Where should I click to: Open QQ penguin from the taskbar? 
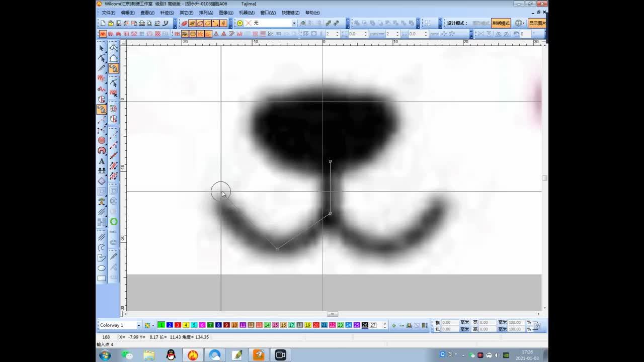coord(171,355)
